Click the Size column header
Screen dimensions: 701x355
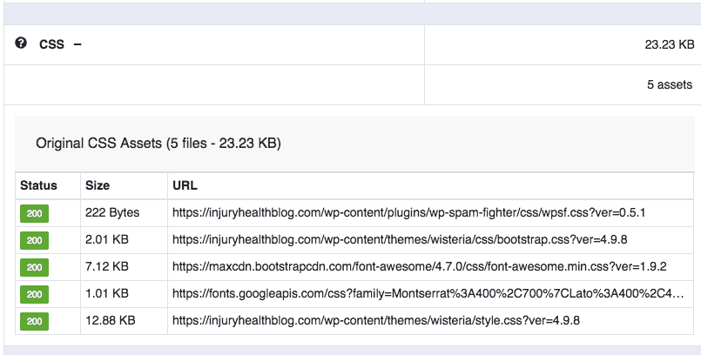(x=97, y=185)
